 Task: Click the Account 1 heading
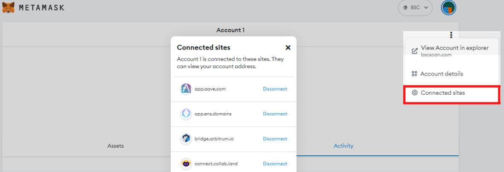(230, 30)
